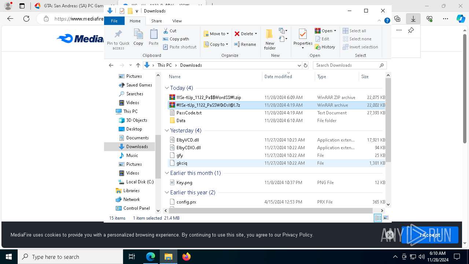Click the Copy ribbon icon

coord(138,37)
